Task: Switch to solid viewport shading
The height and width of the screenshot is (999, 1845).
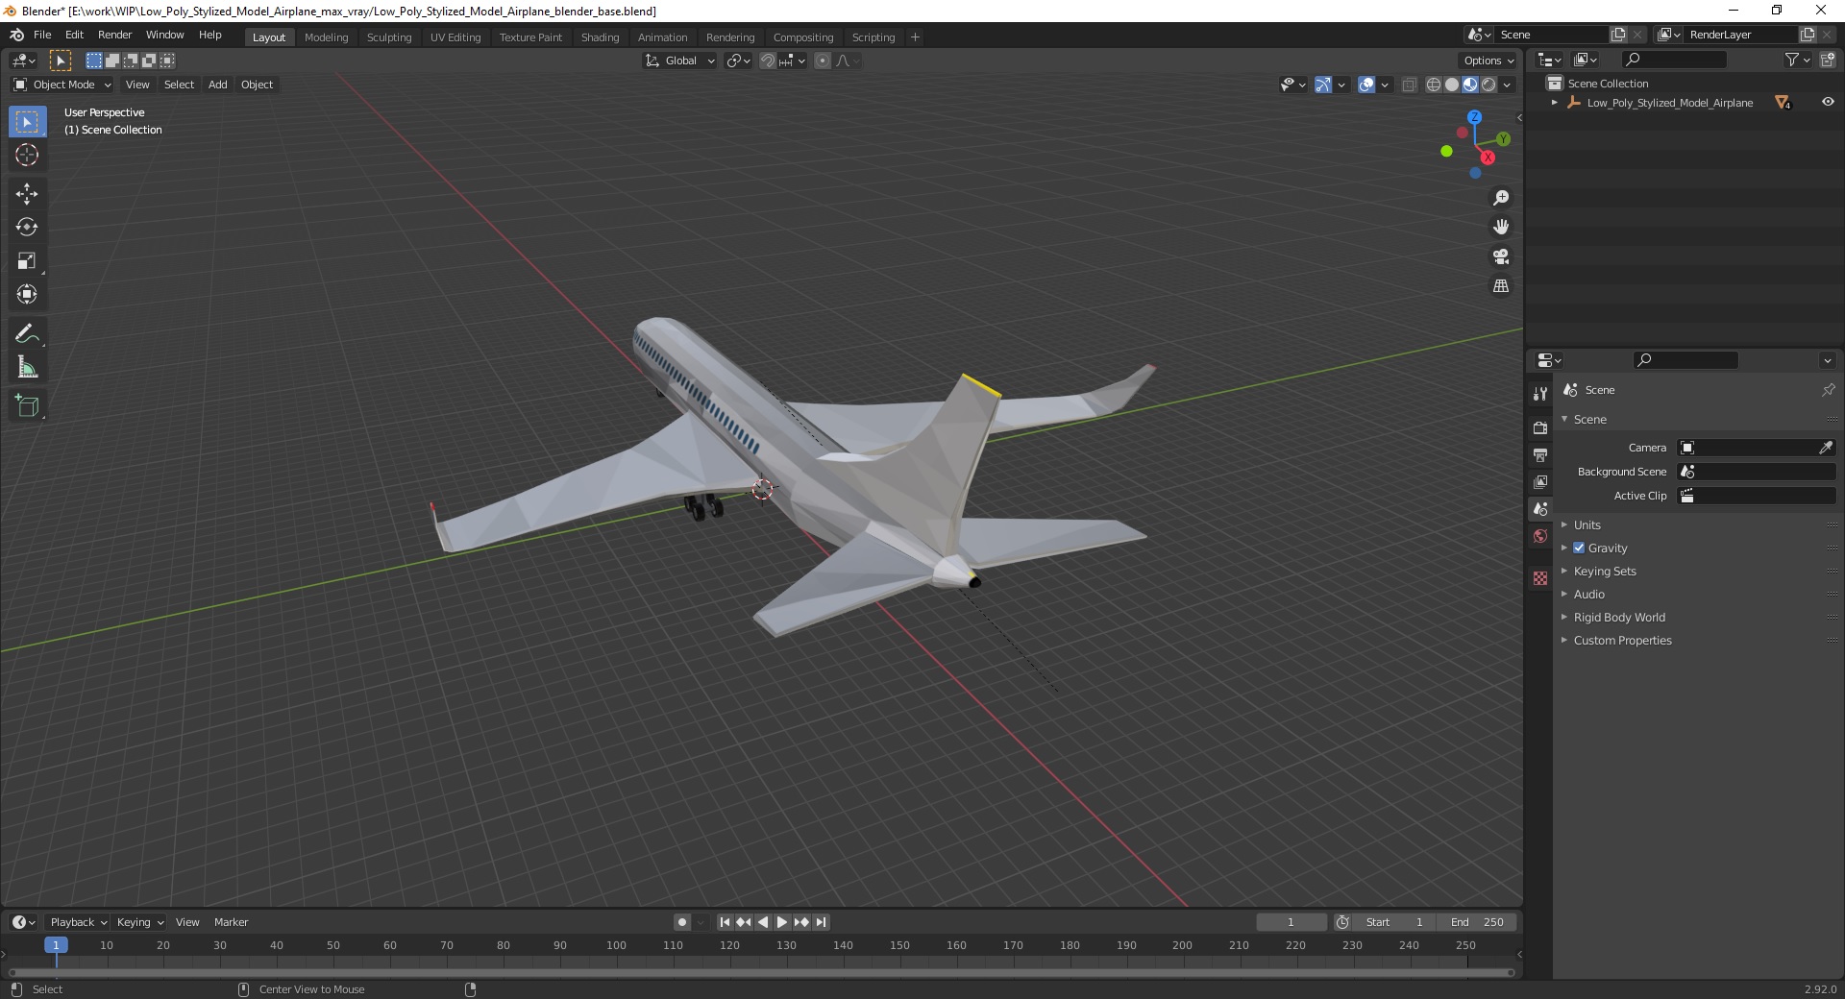Action: point(1452,85)
